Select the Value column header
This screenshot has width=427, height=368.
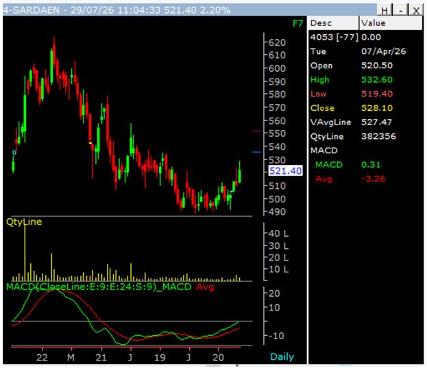[x=391, y=23]
